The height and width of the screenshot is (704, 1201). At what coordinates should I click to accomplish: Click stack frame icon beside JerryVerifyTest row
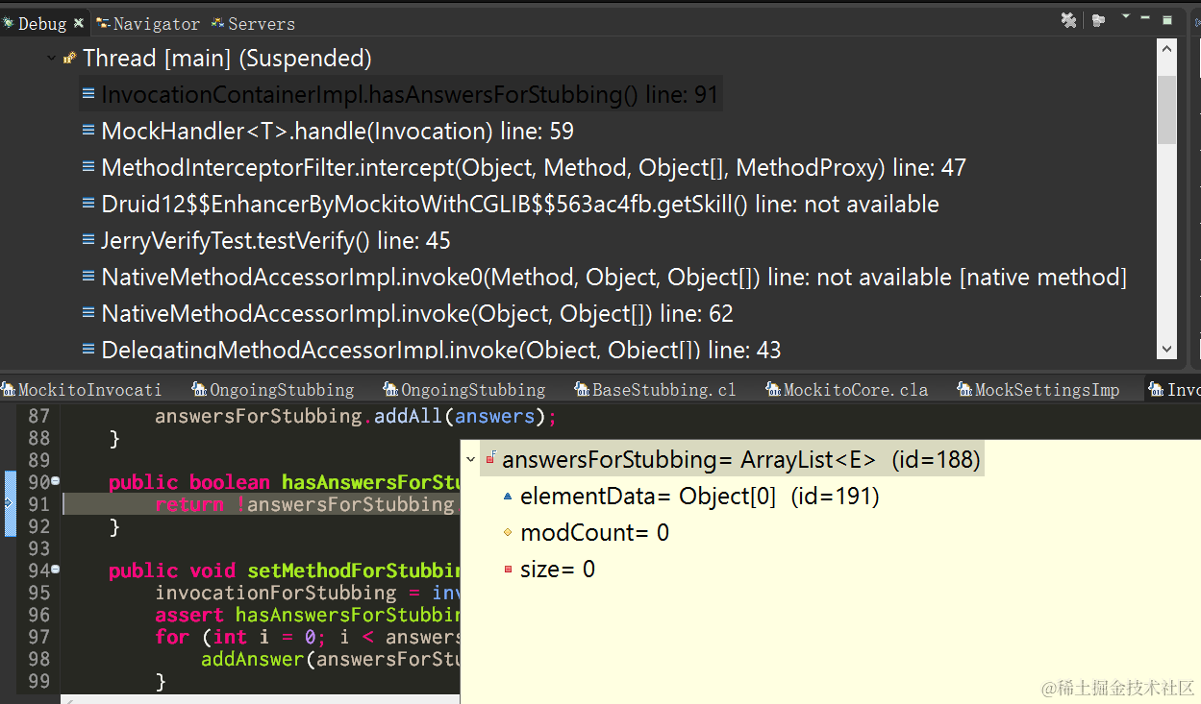tap(88, 240)
